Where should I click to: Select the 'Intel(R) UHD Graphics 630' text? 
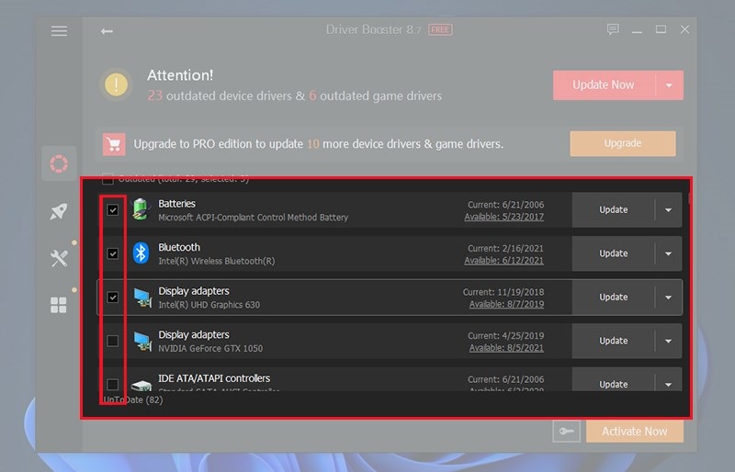pyautogui.click(x=209, y=305)
